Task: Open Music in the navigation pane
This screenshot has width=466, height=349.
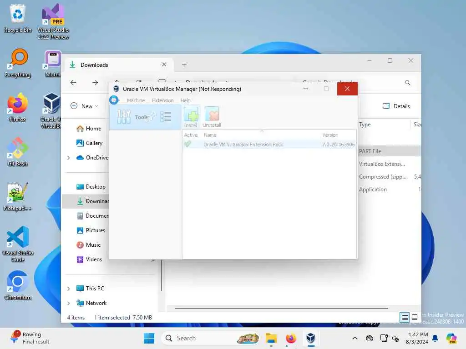Action: pos(88,245)
